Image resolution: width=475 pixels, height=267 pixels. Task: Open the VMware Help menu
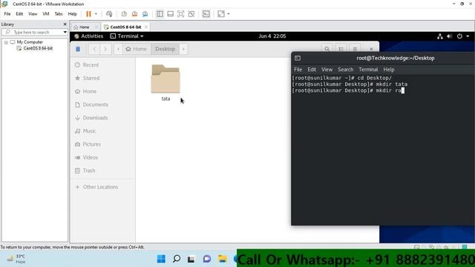tap(73, 14)
